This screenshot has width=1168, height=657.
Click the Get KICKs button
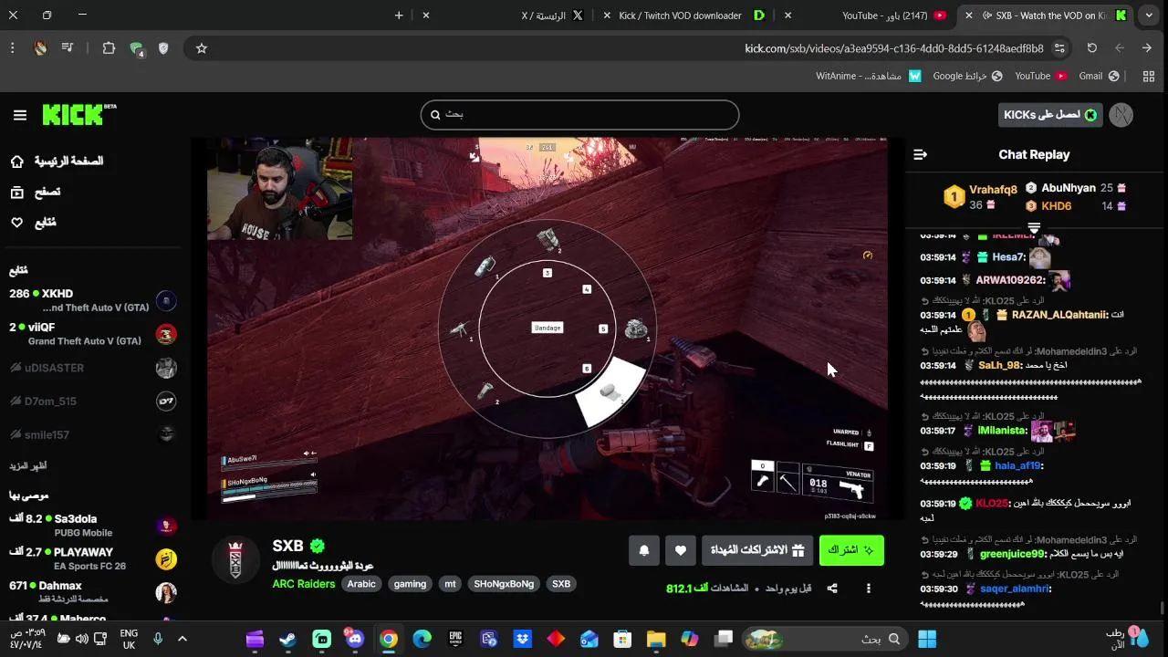pyautogui.click(x=1050, y=115)
